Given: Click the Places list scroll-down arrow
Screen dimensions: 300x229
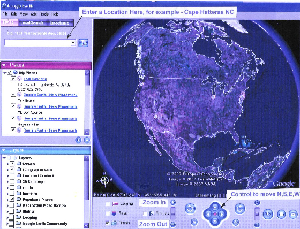Looking at the screenshot, I should [x=87, y=132].
